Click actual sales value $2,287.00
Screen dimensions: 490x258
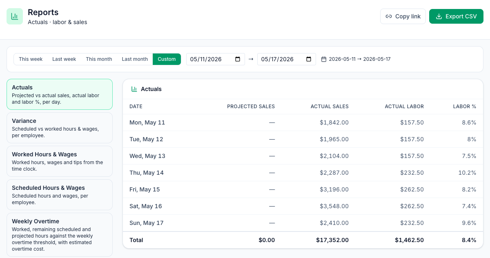pyautogui.click(x=334, y=173)
